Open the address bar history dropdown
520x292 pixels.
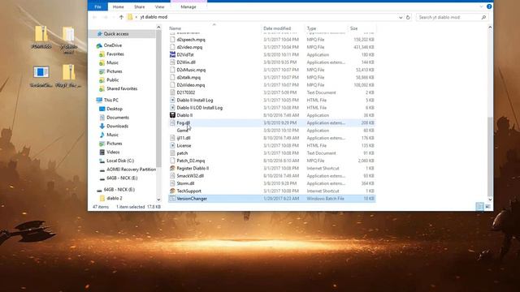coord(401,17)
